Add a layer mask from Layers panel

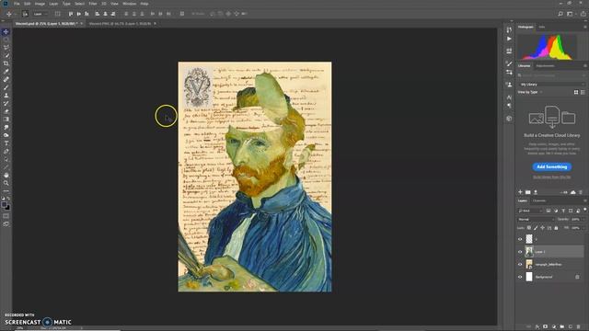546,327
